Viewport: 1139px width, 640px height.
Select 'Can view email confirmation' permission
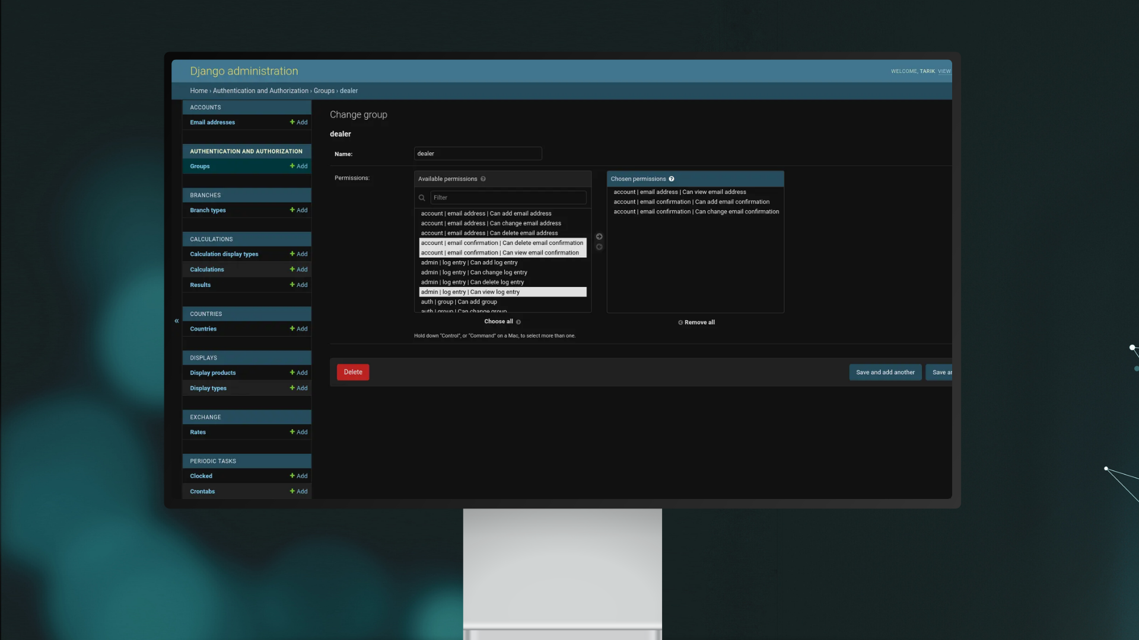(x=502, y=252)
